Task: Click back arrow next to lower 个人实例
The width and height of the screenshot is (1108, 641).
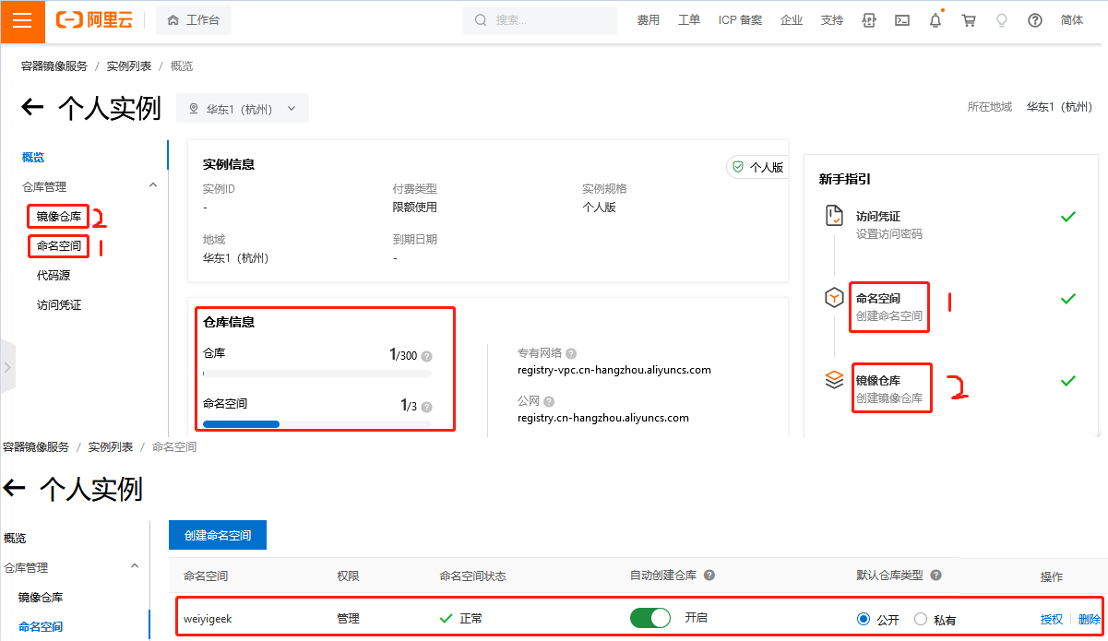Action: (x=14, y=488)
